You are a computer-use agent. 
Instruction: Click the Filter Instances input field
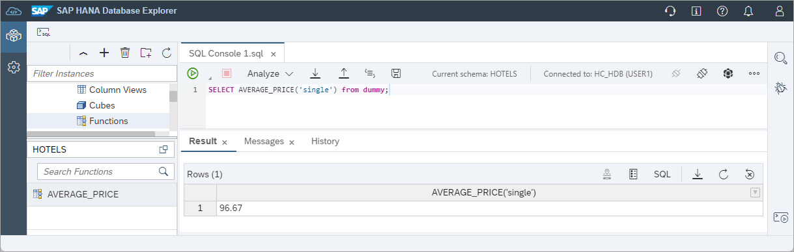click(102, 73)
